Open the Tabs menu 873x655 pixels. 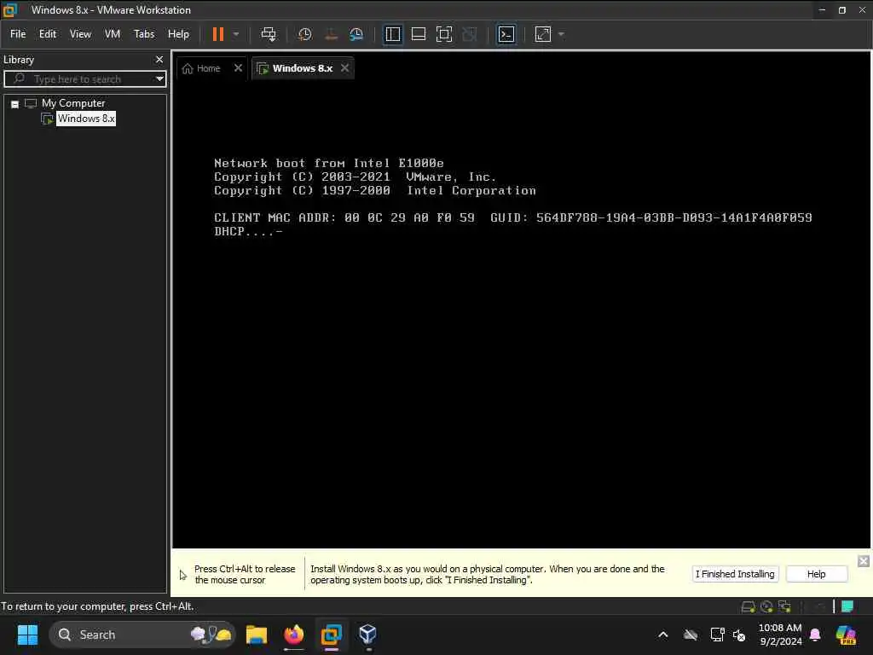143,34
